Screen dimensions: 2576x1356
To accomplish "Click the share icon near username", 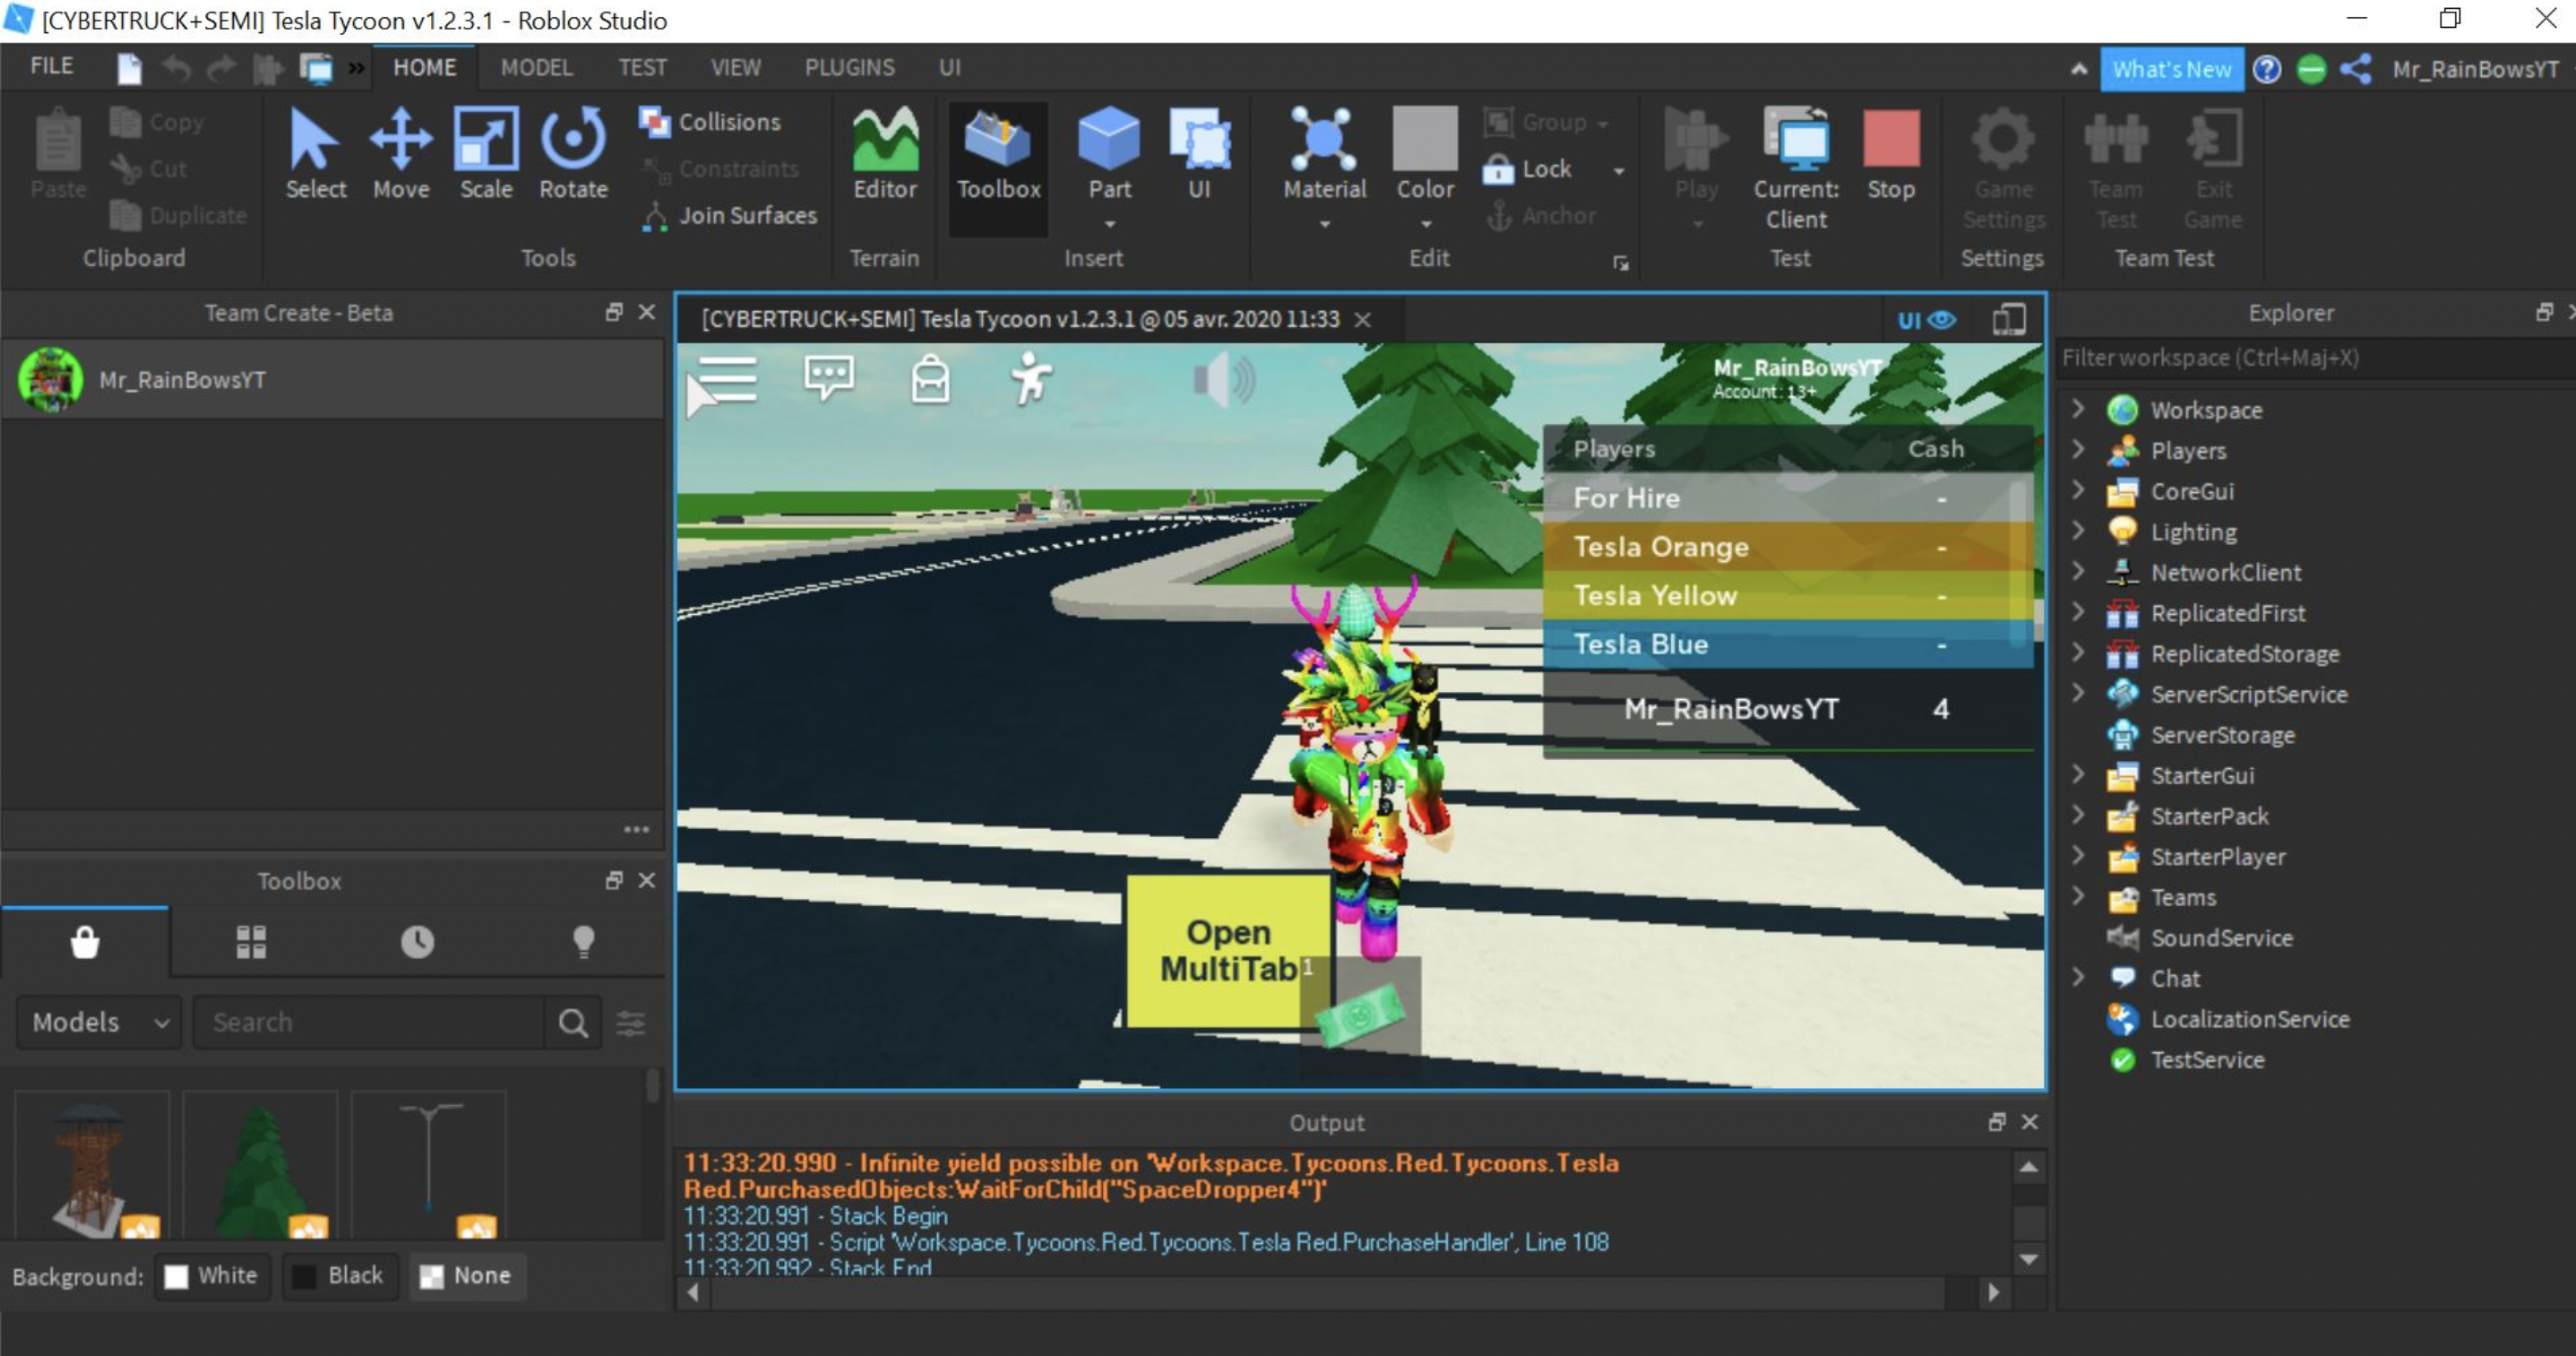I will point(2355,69).
